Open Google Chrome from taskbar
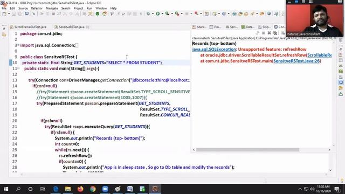Viewport: 345px width, 194px height. 93,189
